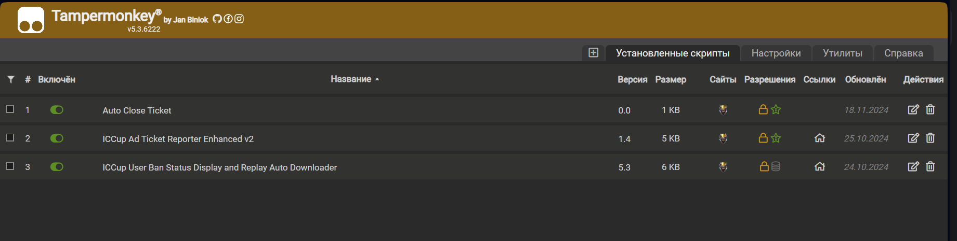Disable the Auto Close Ticket script toggle

(57, 109)
